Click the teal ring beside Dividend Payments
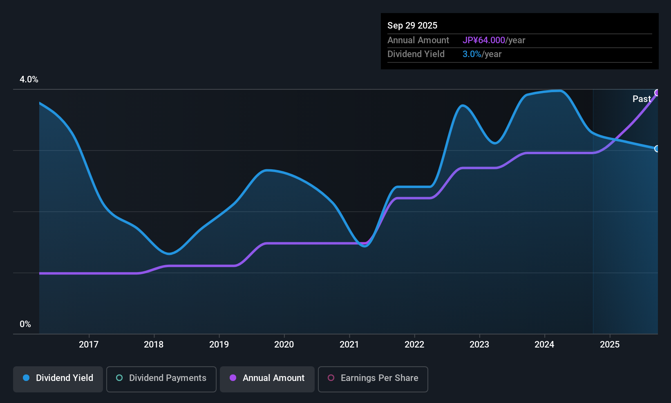Screen dimensions: 671x403 [x=119, y=378]
